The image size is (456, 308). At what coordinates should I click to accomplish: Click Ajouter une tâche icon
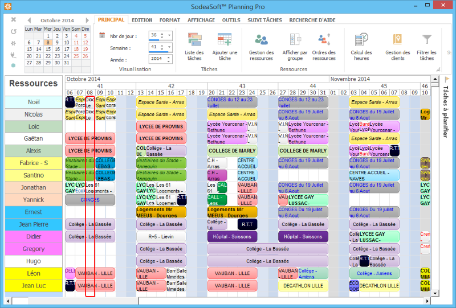pyautogui.click(x=225, y=39)
